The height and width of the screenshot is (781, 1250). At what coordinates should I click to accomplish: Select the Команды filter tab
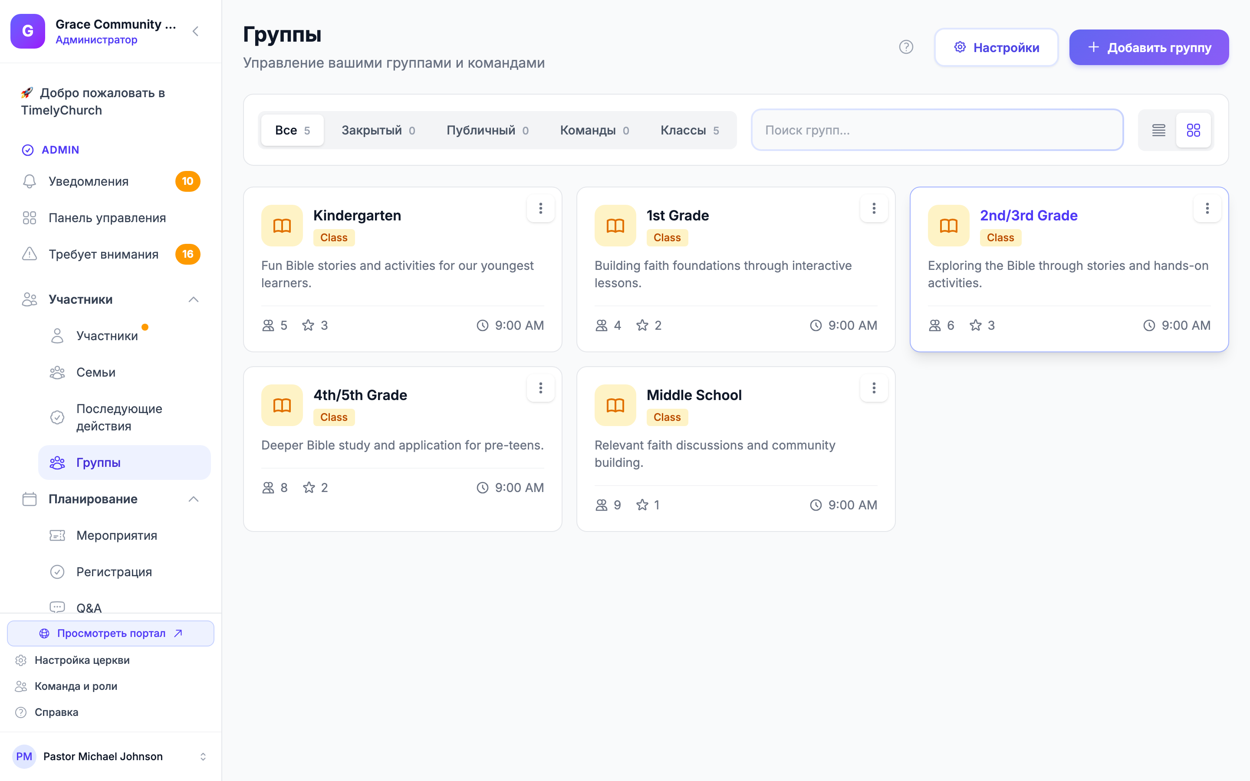tap(595, 130)
